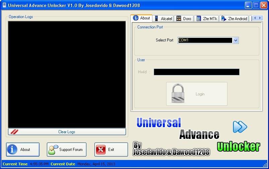
Task: Click the blue info icon on About tab
Action: click(x=136, y=18)
